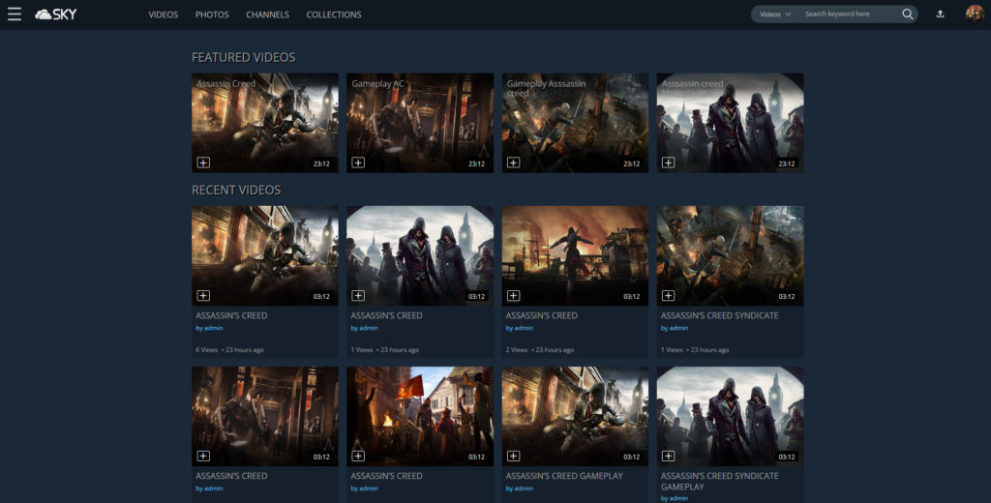Click 'admin' under 'ASSASSIN'S CREED GAMEPLAY'
This screenshot has width=991, height=503.
(524, 488)
